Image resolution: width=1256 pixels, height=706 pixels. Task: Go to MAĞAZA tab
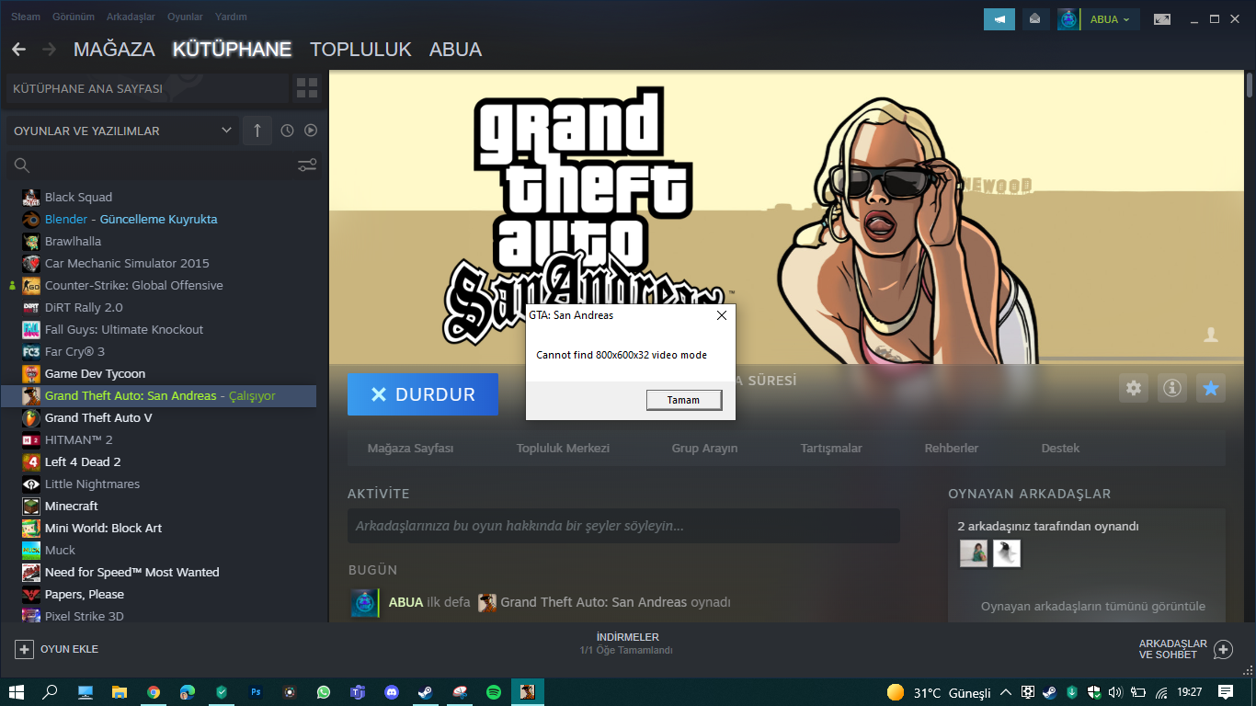(114, 50)
